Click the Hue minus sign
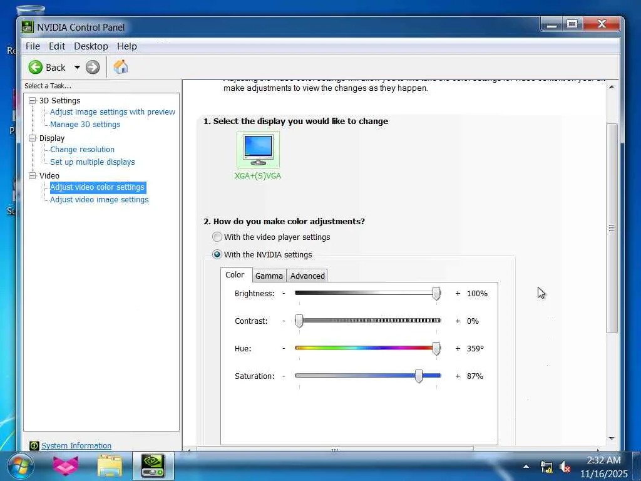Viewport: 641px width, 481px height. [x=284, y=348]
